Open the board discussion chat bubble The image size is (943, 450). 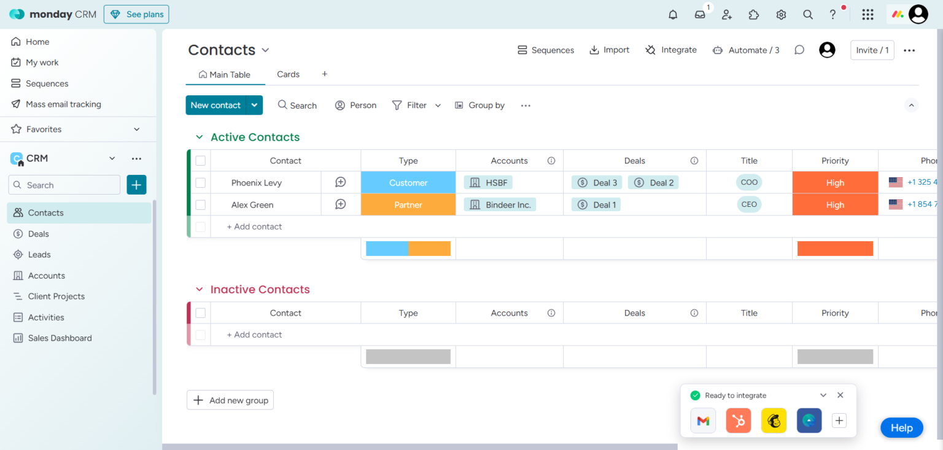tap(799, 50)
